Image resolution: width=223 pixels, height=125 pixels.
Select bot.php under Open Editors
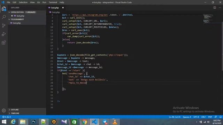coord(21,16)
